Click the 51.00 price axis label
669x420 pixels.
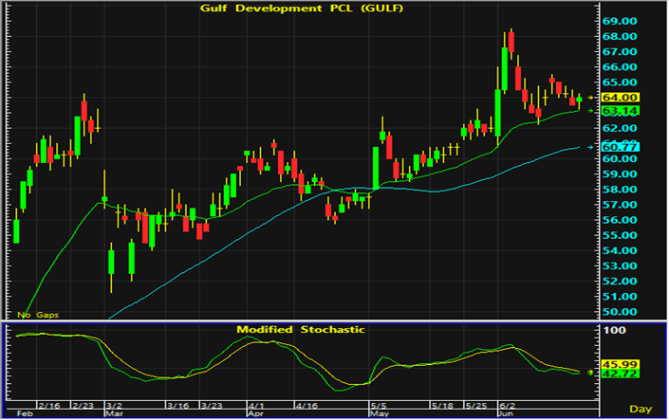[620, 297]
